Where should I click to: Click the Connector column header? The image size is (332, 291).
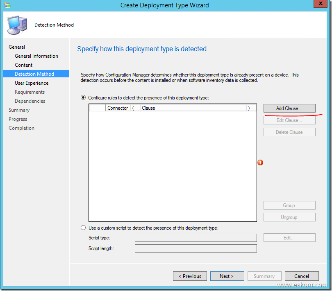click(x=118, y=108)
